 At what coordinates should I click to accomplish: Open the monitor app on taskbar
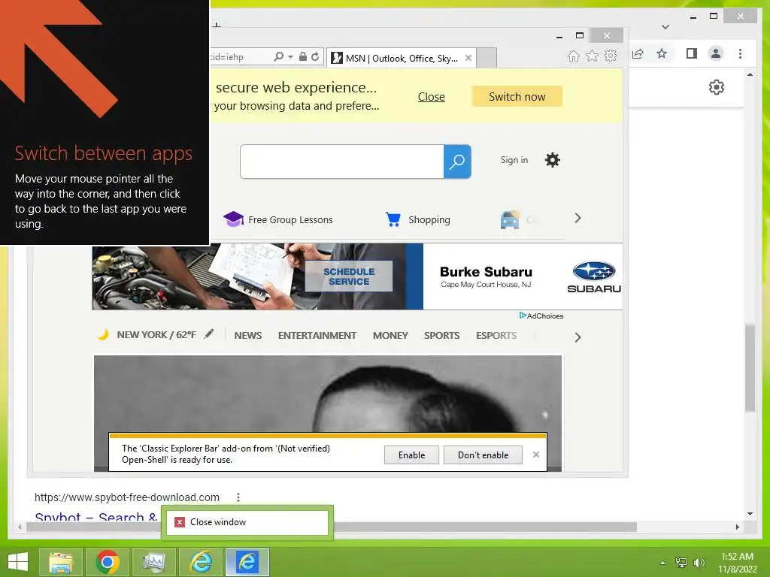(153, 562)
